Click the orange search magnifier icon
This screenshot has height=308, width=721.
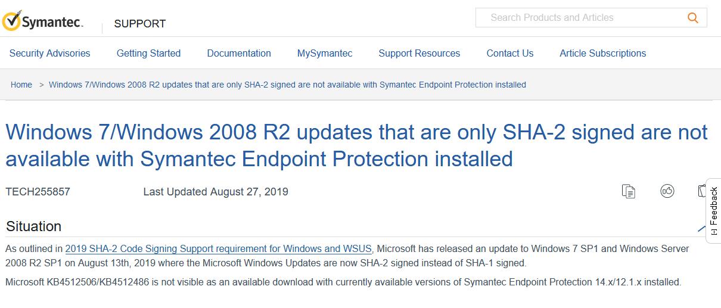click(x=692, y=18)
